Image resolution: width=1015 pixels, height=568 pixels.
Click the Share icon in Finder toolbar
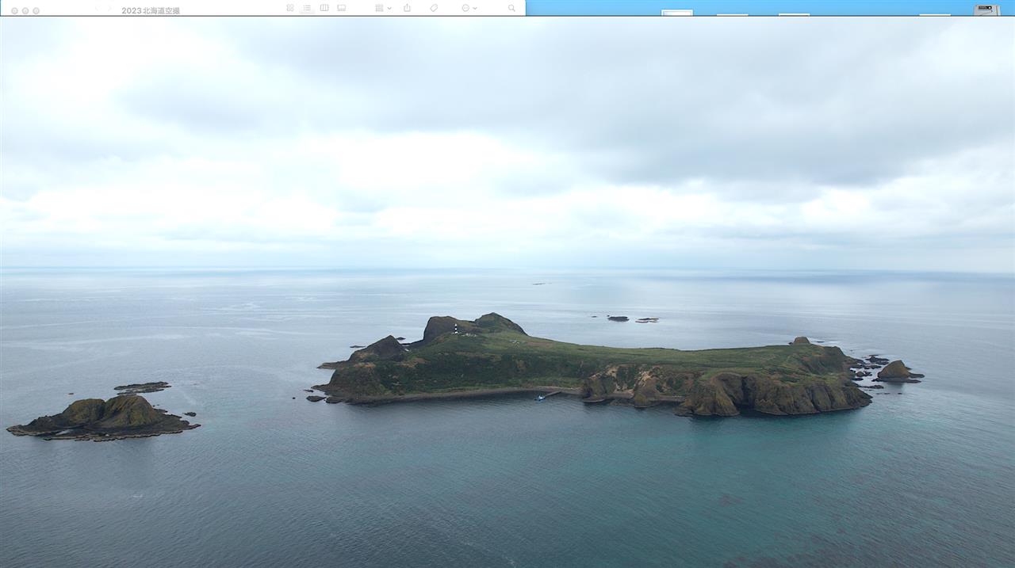pos(407,8)
